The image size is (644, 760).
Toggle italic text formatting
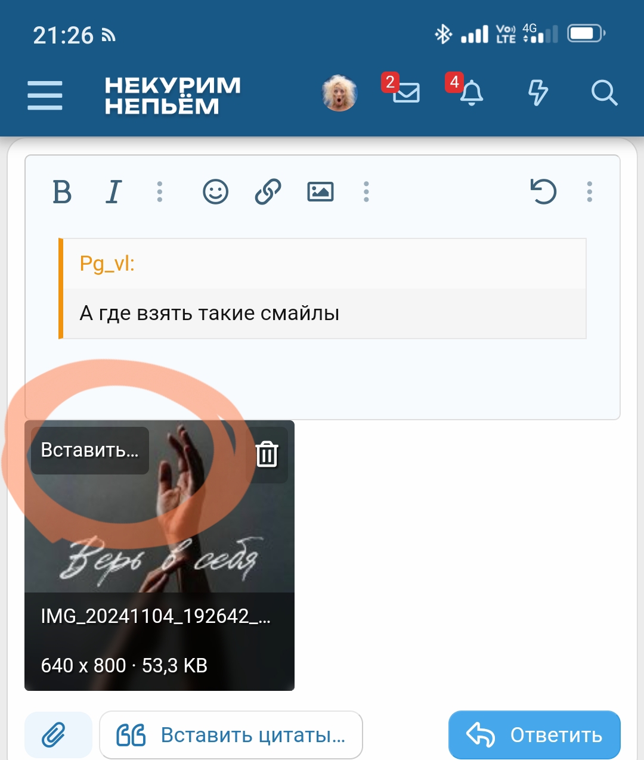tap(113, 192)
